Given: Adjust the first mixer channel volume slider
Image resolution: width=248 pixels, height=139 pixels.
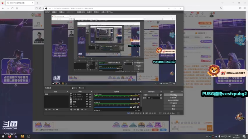Looking at the screenshot, I should pyautogui.click(x=113, y=99).
